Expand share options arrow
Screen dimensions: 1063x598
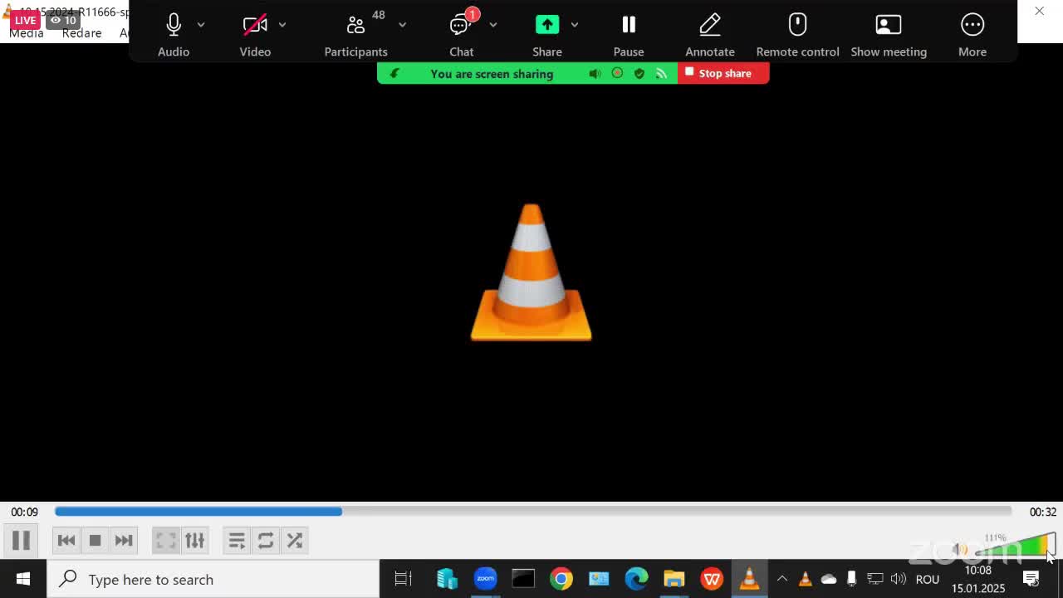pos(574,25)
